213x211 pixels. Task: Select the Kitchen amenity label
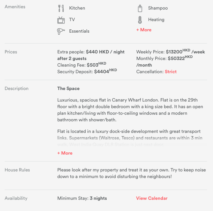click(77, 8)
